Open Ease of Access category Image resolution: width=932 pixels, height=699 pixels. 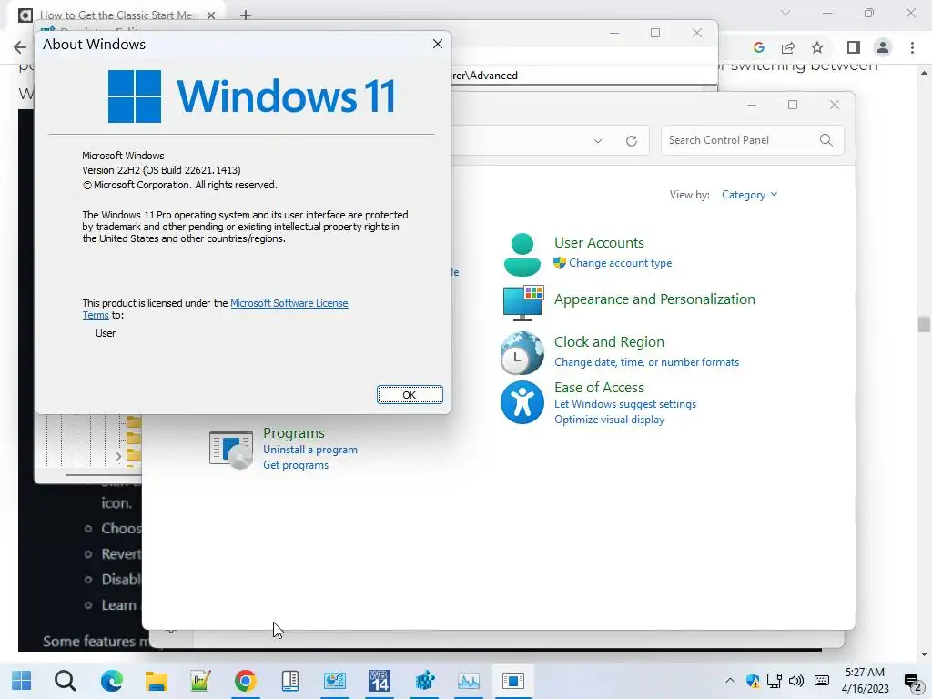599,388
